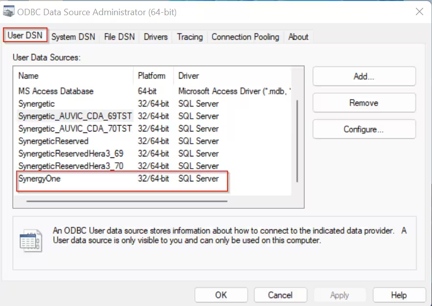Image resolution: width=432 pixels, height=306 pixels.
Task: Click the Microsoft Access Driver cell
Action: 234,91
